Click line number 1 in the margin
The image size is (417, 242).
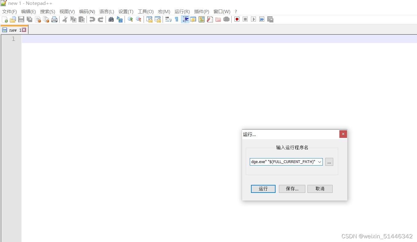click(x=13, y=39)
